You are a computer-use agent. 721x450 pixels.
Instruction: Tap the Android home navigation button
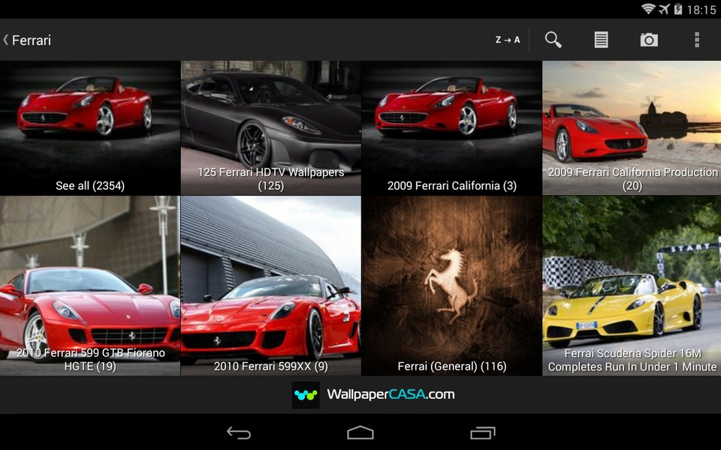(x=360, y=433)
